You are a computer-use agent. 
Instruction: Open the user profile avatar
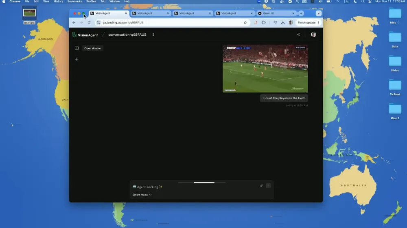pyautogui.click(x=313, y=34)
